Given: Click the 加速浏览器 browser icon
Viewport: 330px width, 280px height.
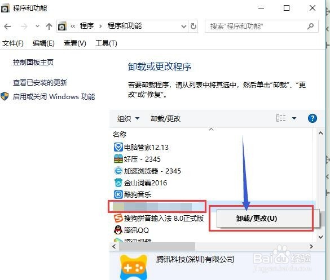Looking at the screenshot, I should (118, 171).
